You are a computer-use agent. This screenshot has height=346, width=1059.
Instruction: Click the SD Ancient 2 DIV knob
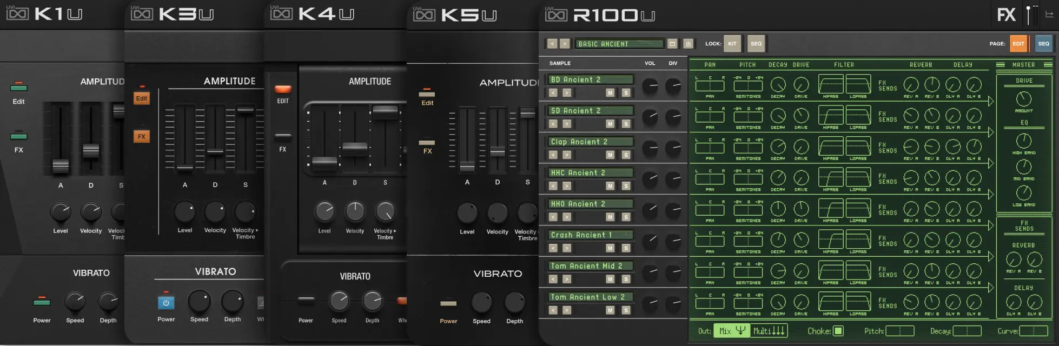coord(673,116)
